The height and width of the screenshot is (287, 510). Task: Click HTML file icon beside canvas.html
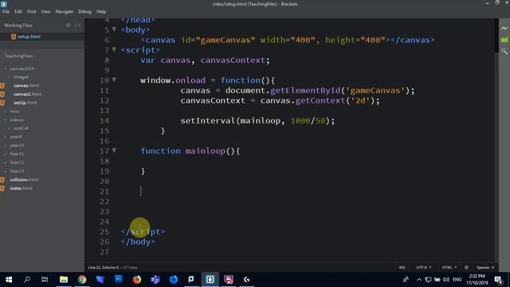tap(2, 85)
